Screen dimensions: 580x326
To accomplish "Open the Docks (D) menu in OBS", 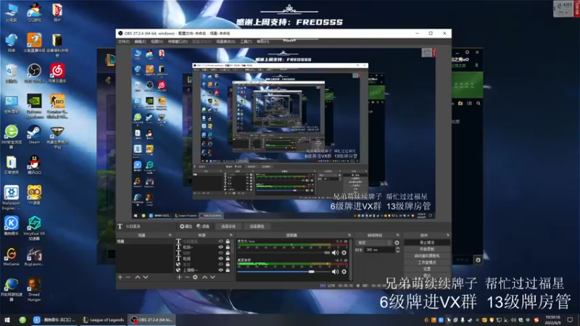I will coord(178,41).
